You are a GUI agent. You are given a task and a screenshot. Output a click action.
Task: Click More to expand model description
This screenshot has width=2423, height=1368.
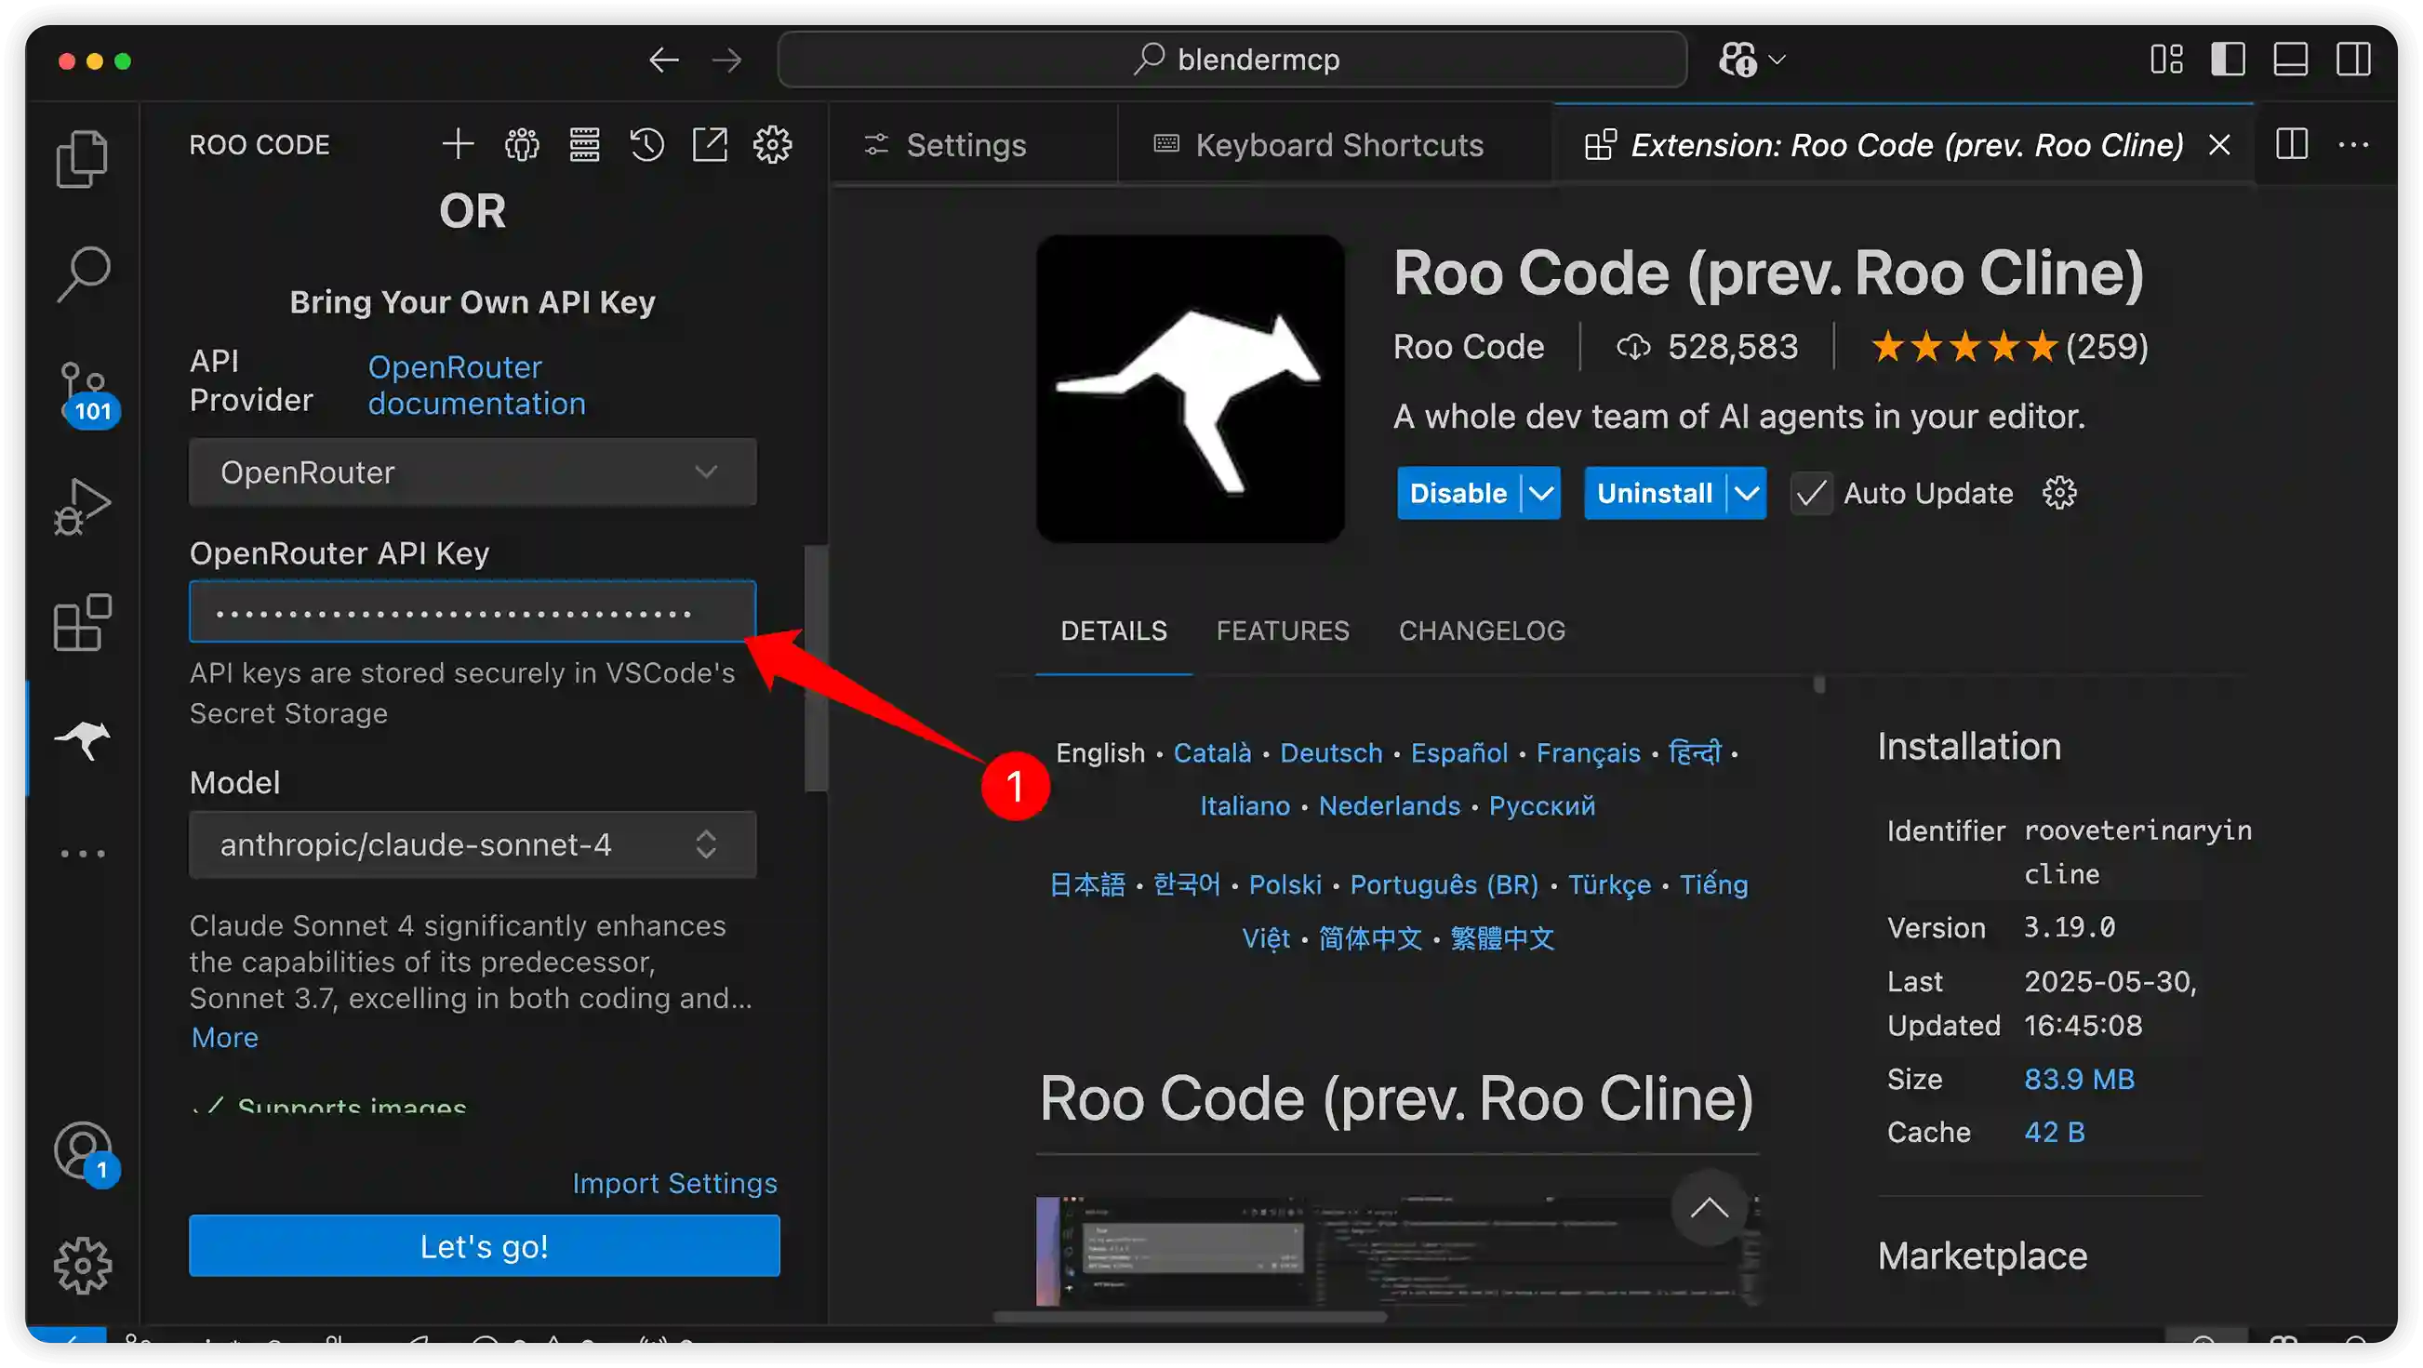225,1037
